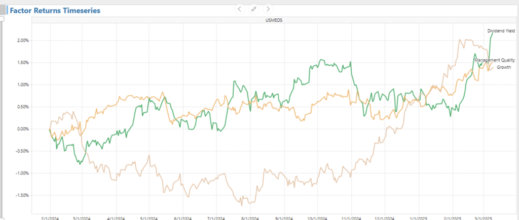Click the 10/1/2024 date axis label
The image size is (519, 220).
click(x=316, y=218)
